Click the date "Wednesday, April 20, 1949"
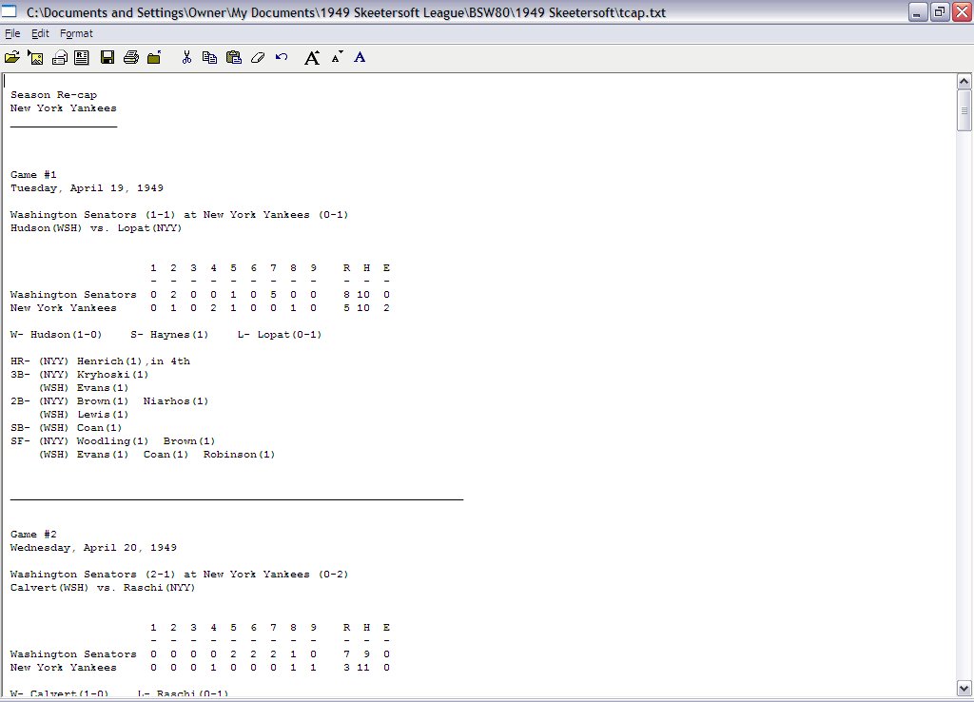Image resolution: width=974 pixels, height=702 pixels. 94,548
